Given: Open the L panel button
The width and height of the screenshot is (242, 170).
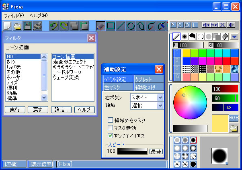Looking at the screenshot, I should (x=194, y=25).
